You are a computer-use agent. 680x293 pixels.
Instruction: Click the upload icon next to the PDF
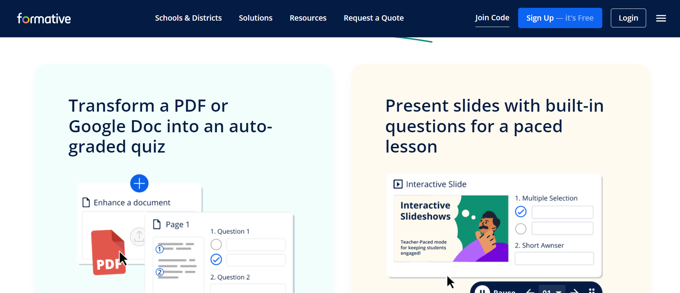point(138,236)
